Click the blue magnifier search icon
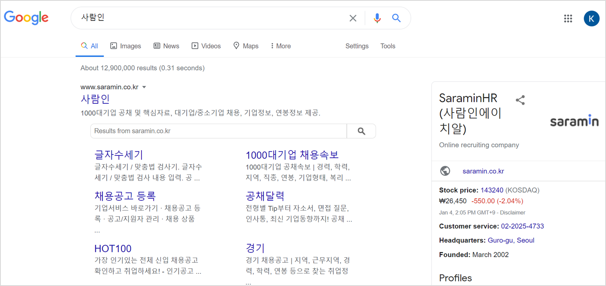 coord(396,18)
